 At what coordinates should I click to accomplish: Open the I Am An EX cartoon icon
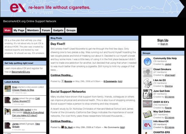click(x=147, y=83)
